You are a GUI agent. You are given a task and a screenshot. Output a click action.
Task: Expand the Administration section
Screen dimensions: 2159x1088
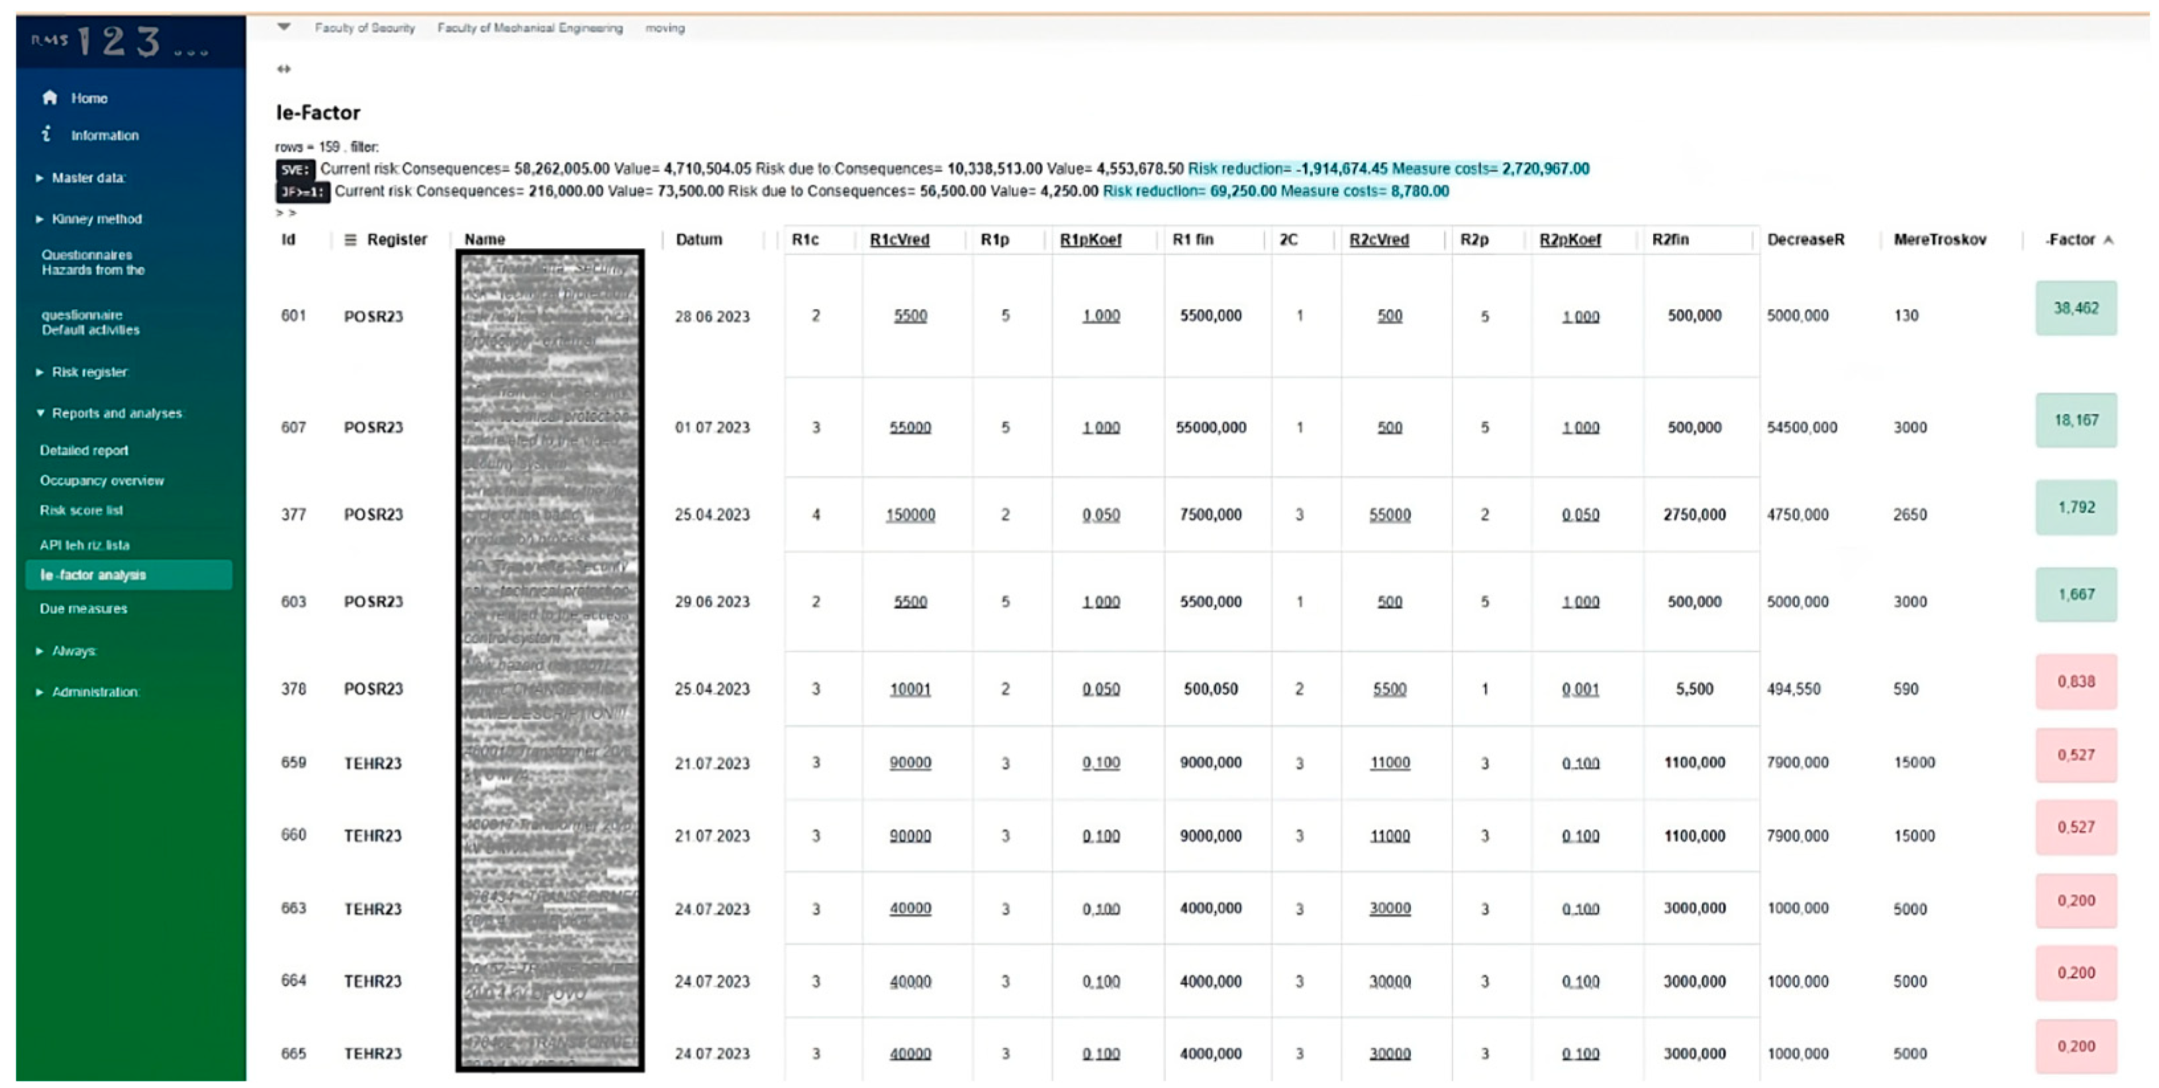pyautogui.click(x=94, y=692)
